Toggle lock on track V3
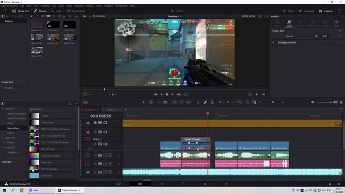Image resolution: width=345 pixels, height=194 pixels. click(x=95, y=122)
